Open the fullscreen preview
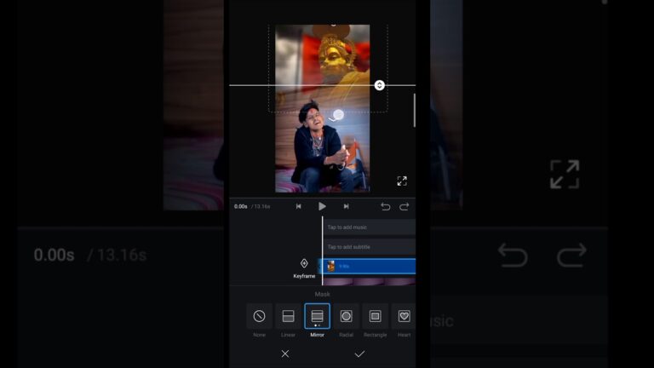Viewport: 654px width, 368px height. click(x=402, y=181)
